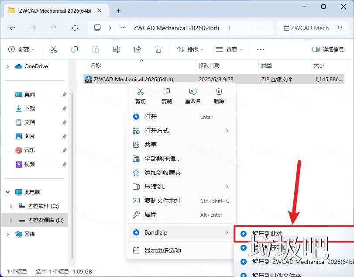Click the 重命名 icon in the context menu
Screen dimensions: 354x277
pyautogui.click(x=192, y=92)
